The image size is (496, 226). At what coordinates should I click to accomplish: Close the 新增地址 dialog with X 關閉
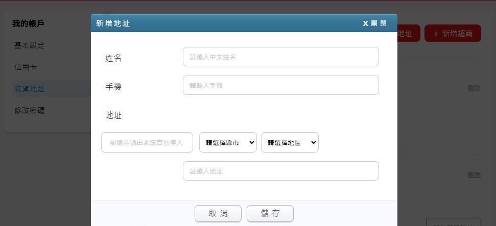point(374,23)
